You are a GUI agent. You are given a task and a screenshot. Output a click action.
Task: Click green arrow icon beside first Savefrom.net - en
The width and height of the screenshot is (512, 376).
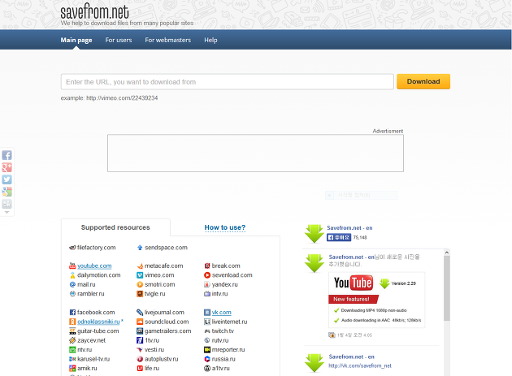point(315,234)
